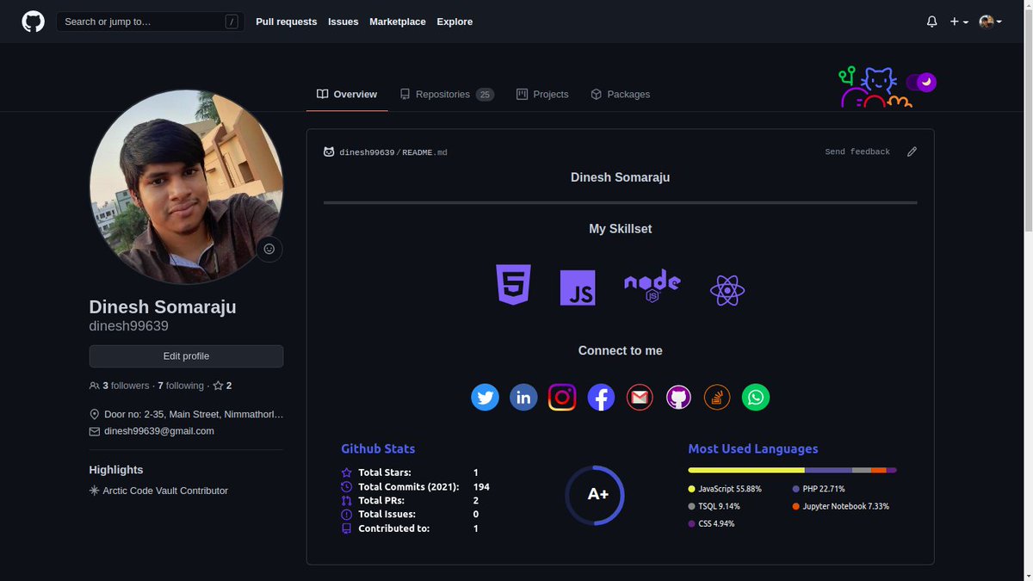Click the location address text
This screenshot has width=1033, height=581.
click(194, 414)
